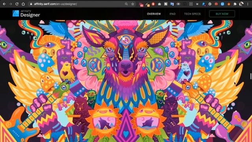Click the Buy Now button
The width and height of the screenshot is (252, 142).
tap(222, 14)
